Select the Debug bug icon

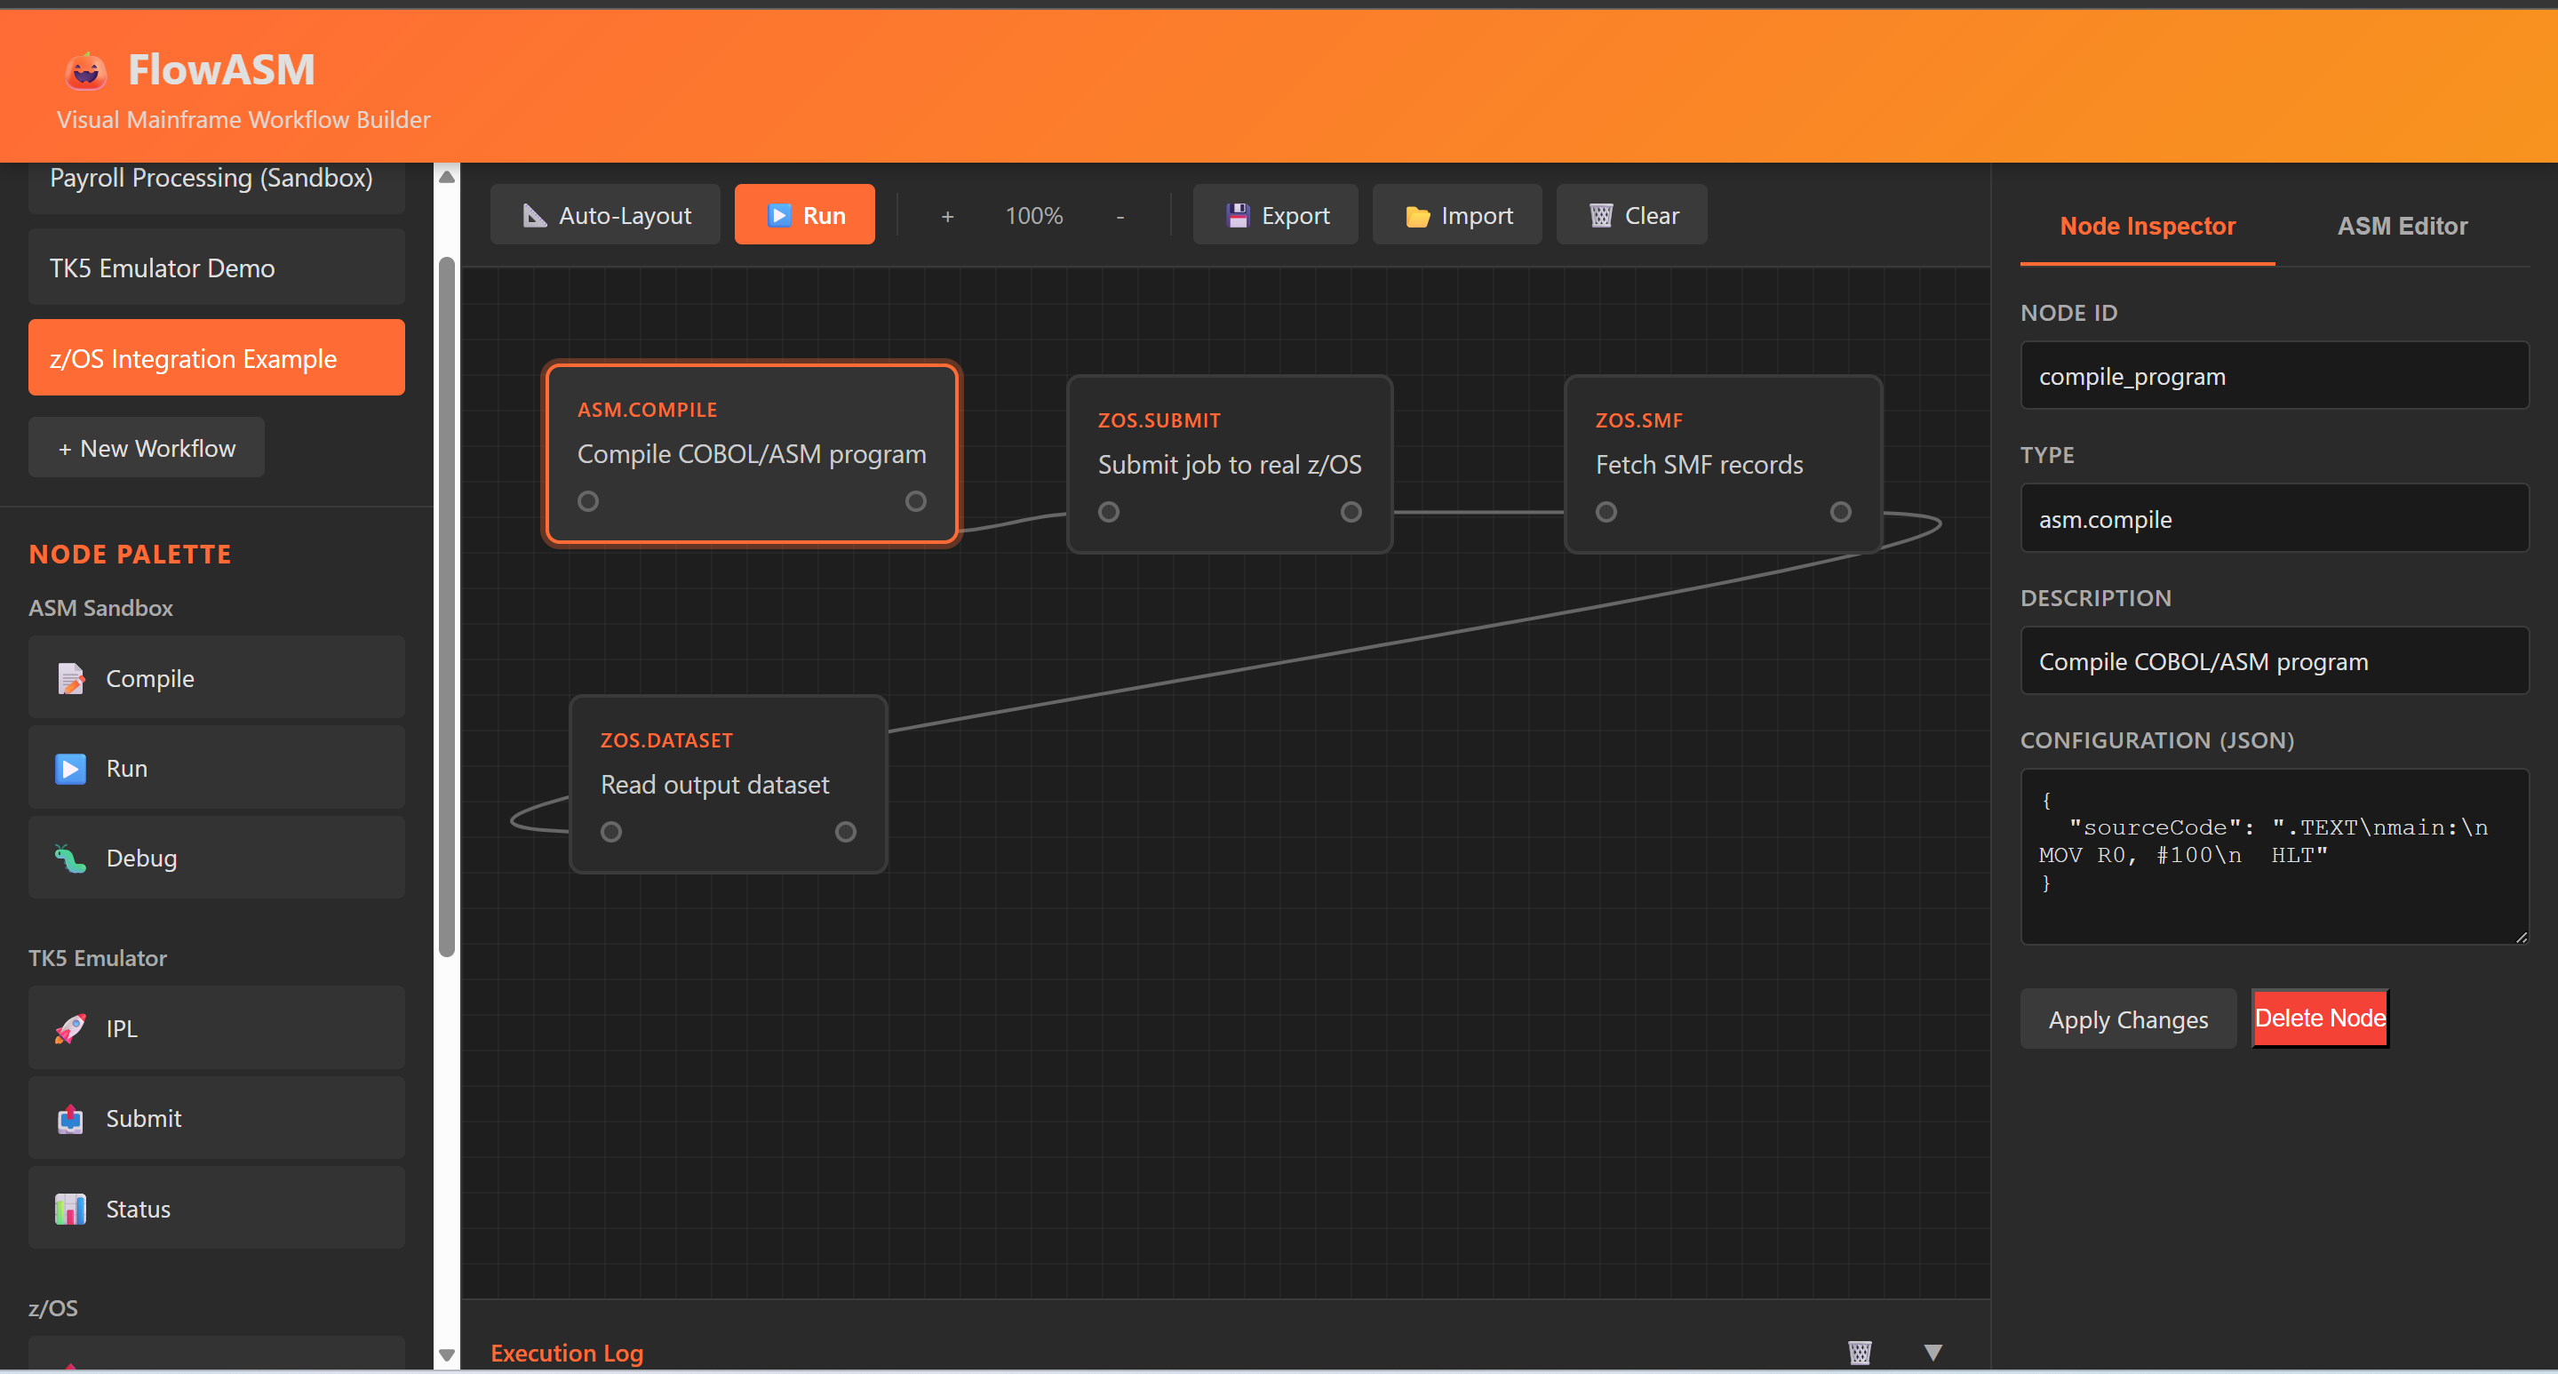tap(70, 859)
